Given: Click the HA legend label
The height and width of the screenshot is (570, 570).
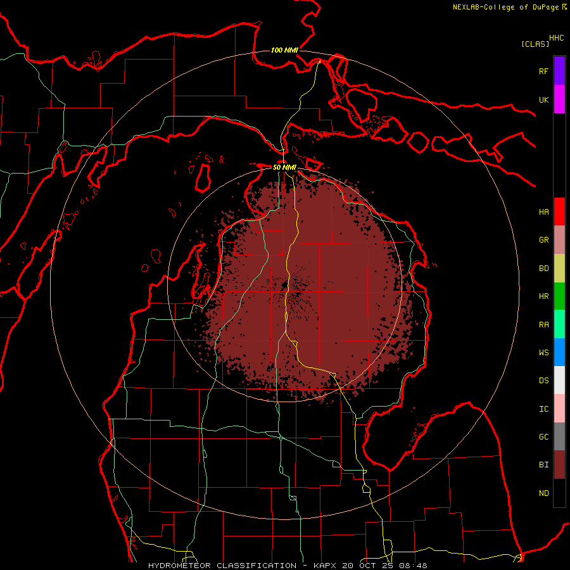Looking at the screenshot, I should tap(543, 212).
